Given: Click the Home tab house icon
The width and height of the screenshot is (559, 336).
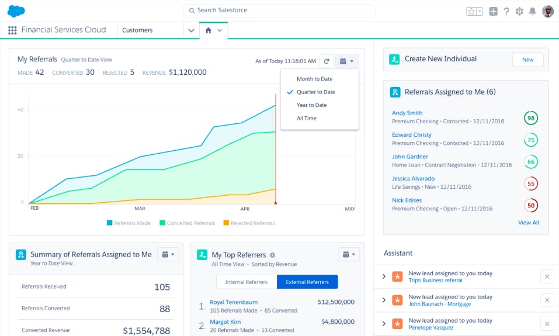Looking at the screenshot, I should pos(209,30).
